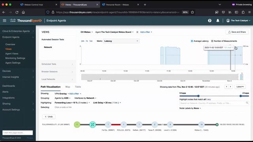Bookmark this page with the star icon
Image resolution: width=253 pixels, height=142 pixels.
[x=193, y=12]
